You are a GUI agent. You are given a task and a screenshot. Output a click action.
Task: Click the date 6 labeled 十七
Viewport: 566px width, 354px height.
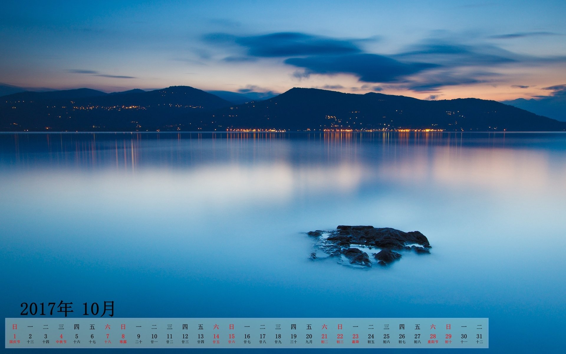click(92, 337)
